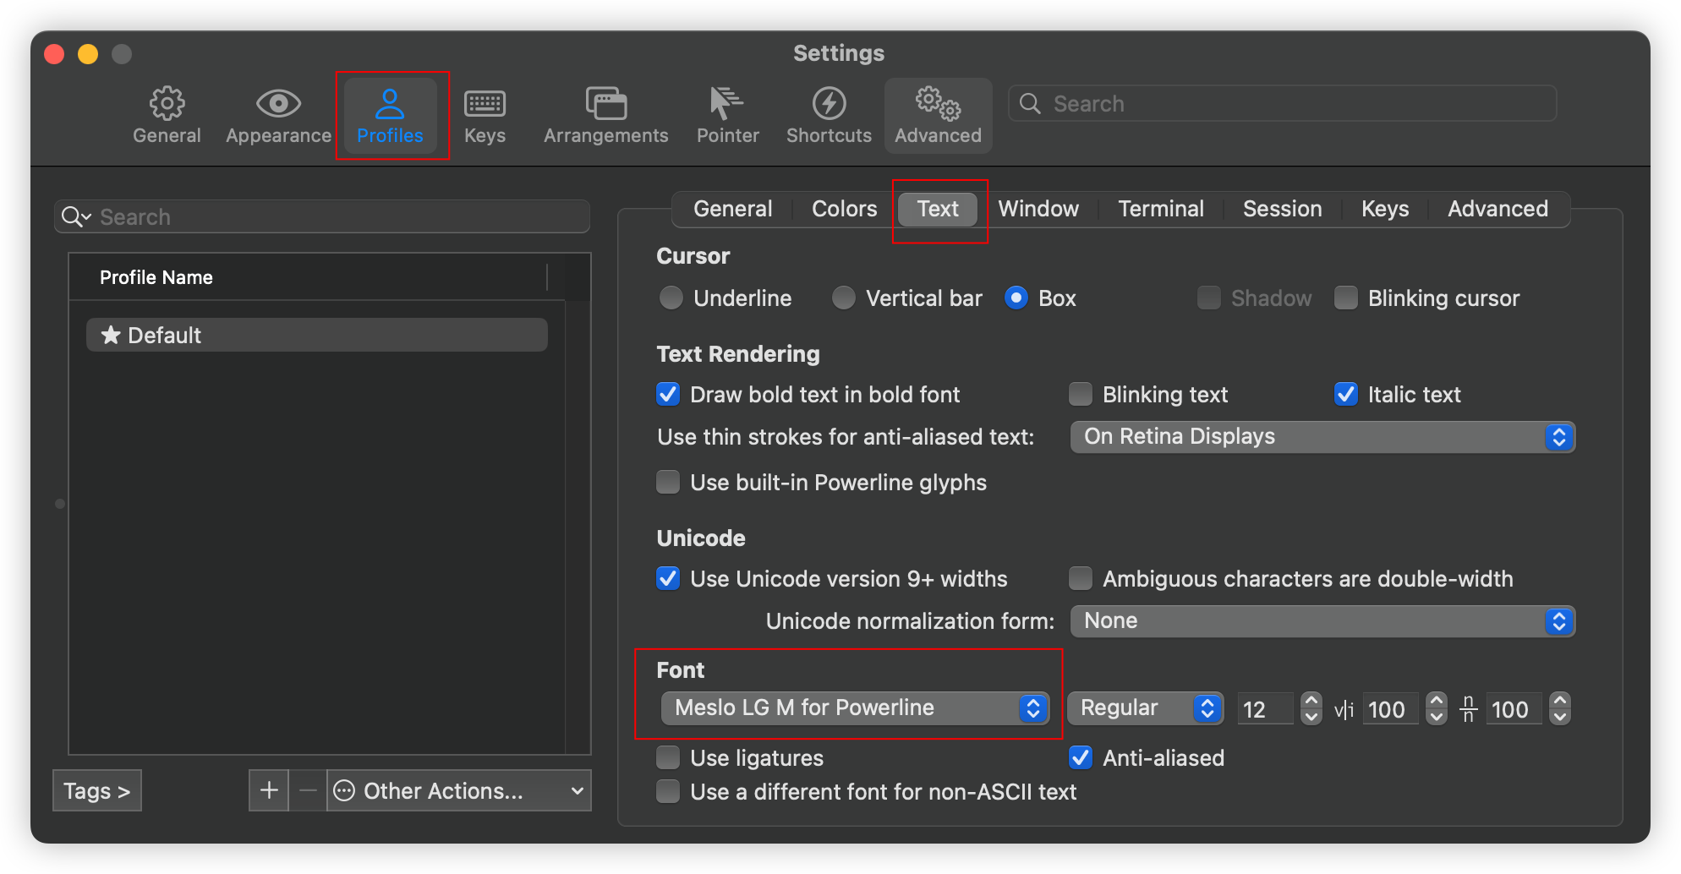The image size is (1681, 874).
Task: Select the Profiles person icon
Action: coord(390,104)
